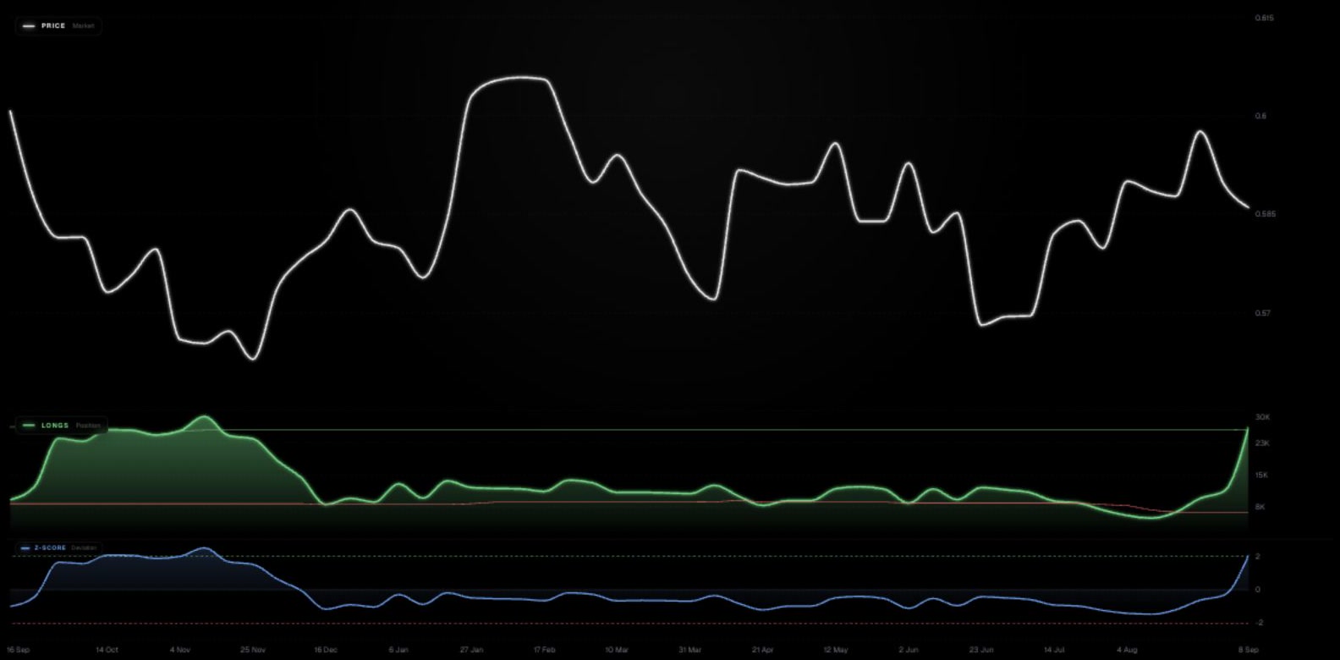The height and width of the screenshot is (660, 1340).
Task: Click the 14 Jul date label
Action: [x=1053, y=650]
